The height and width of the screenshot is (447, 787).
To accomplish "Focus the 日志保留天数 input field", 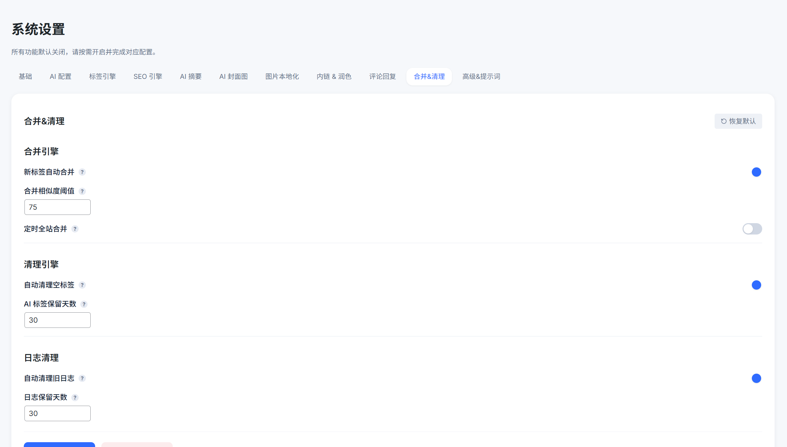I will point(58,413).
